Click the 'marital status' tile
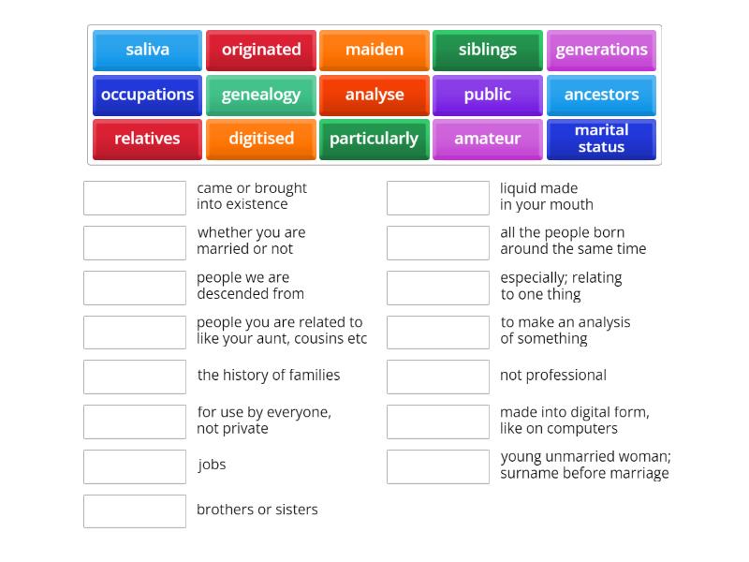 [601, 139]
